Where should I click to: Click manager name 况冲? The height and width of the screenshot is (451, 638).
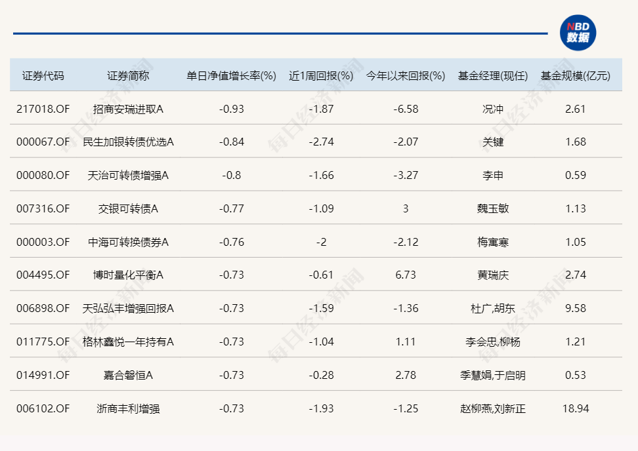493,109
